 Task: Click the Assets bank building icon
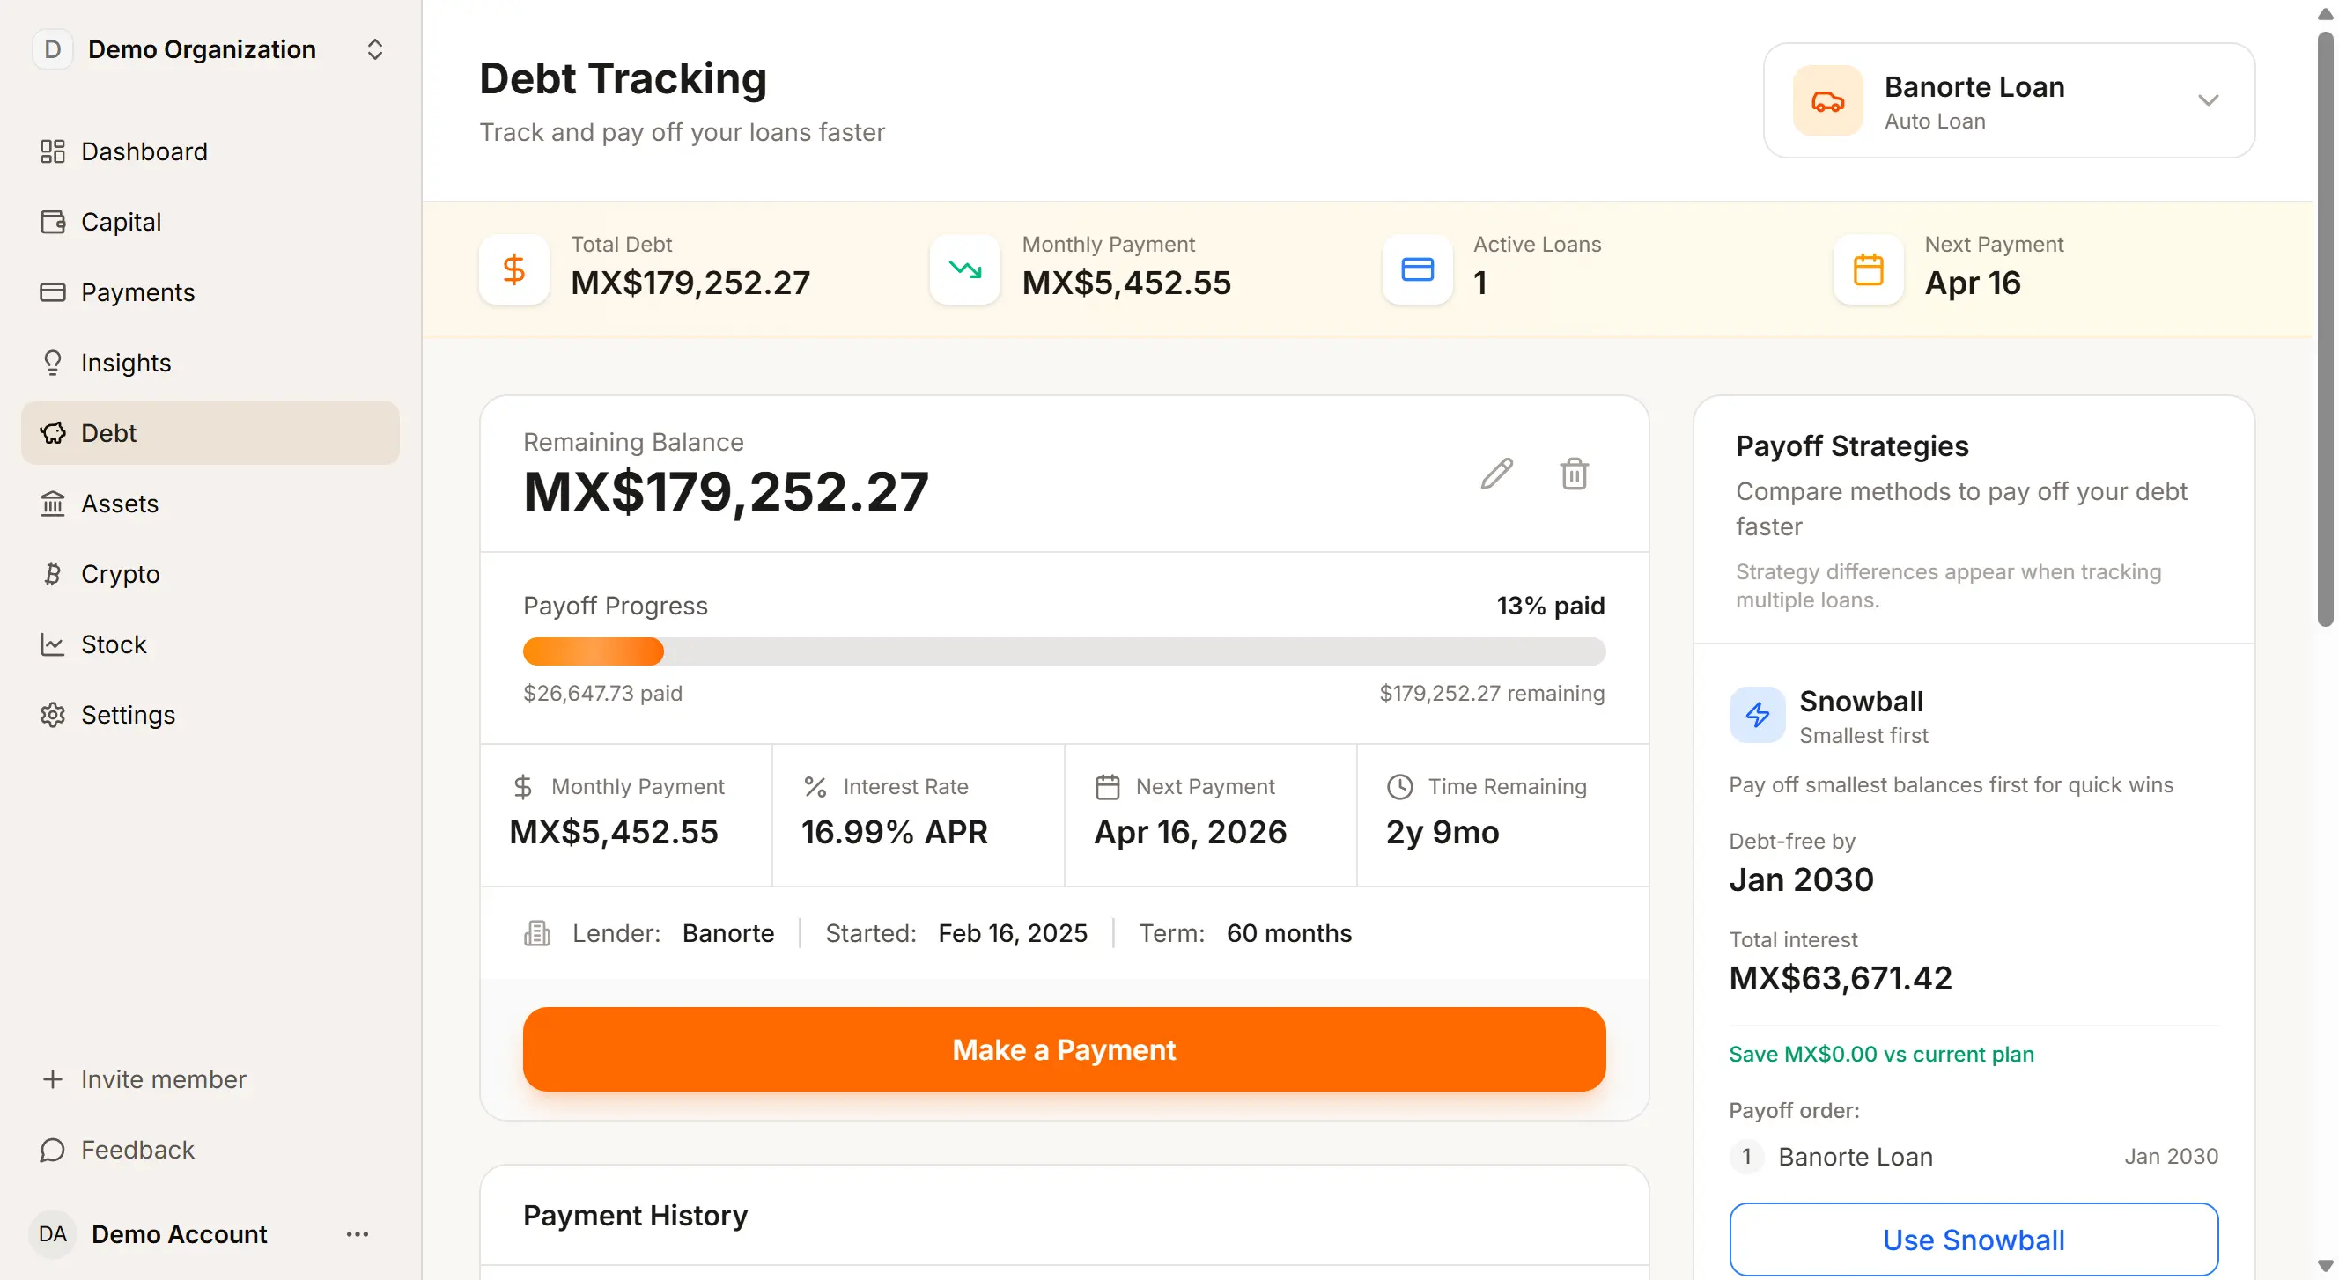coord(53,504)
